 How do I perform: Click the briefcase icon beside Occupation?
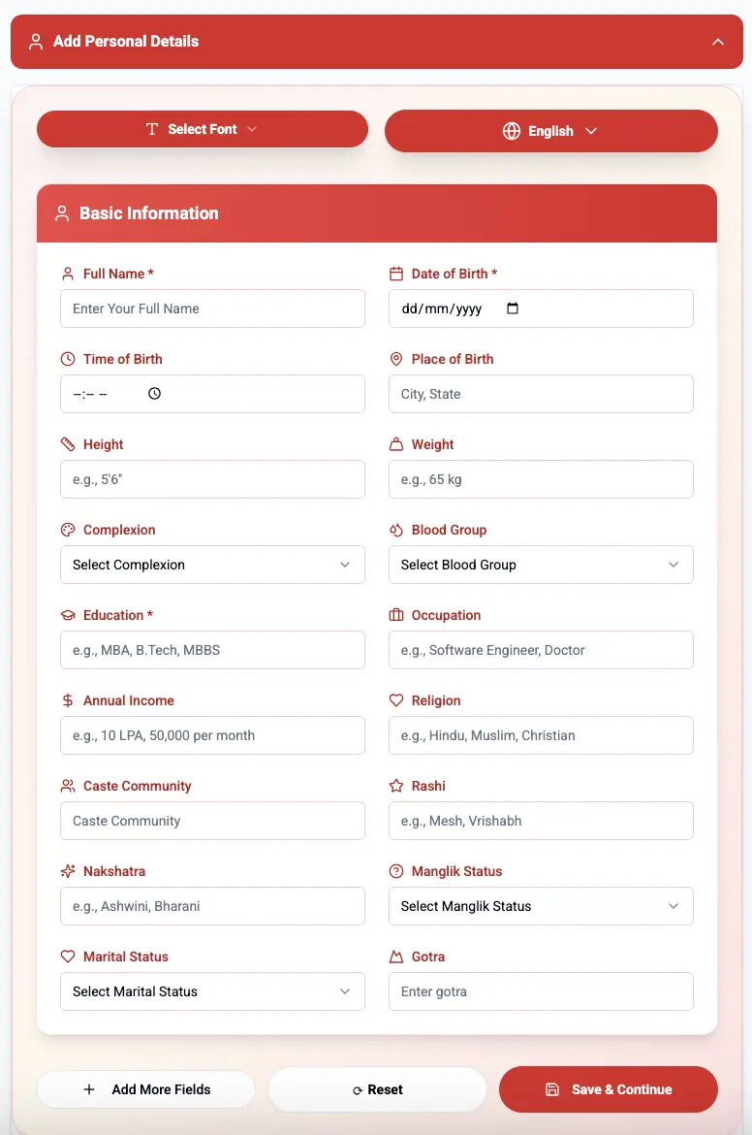[396, 615]
